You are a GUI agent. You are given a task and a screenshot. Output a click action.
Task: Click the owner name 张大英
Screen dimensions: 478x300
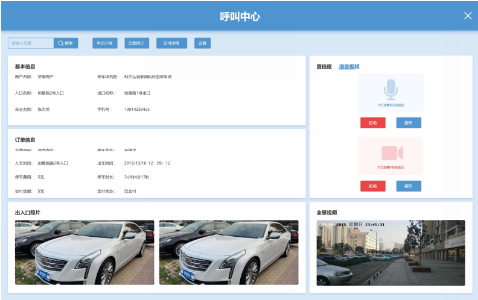43,109
